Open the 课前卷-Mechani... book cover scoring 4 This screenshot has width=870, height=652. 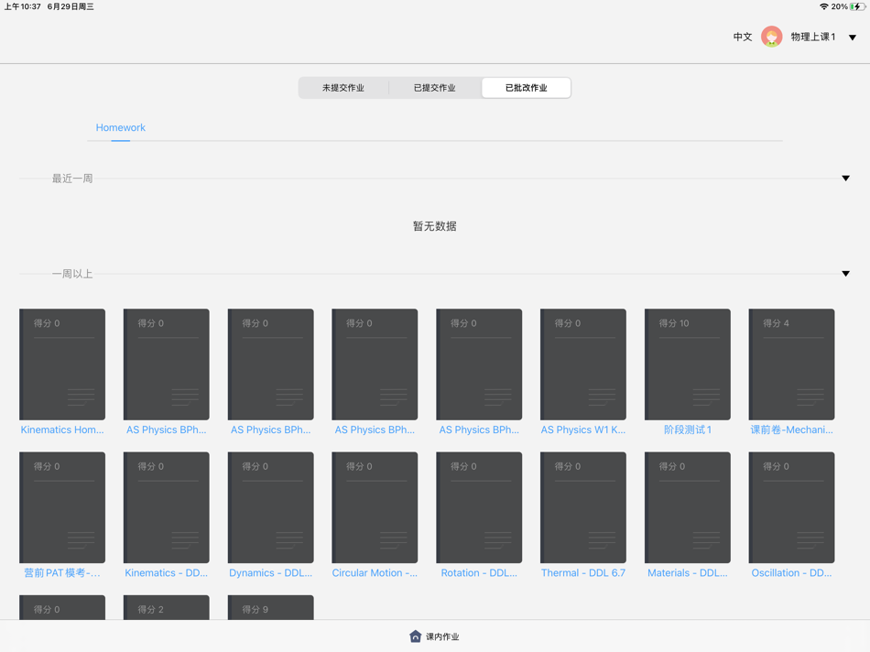click(792, 364)
